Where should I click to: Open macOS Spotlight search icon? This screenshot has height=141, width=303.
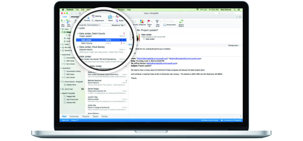coord(234,10)
